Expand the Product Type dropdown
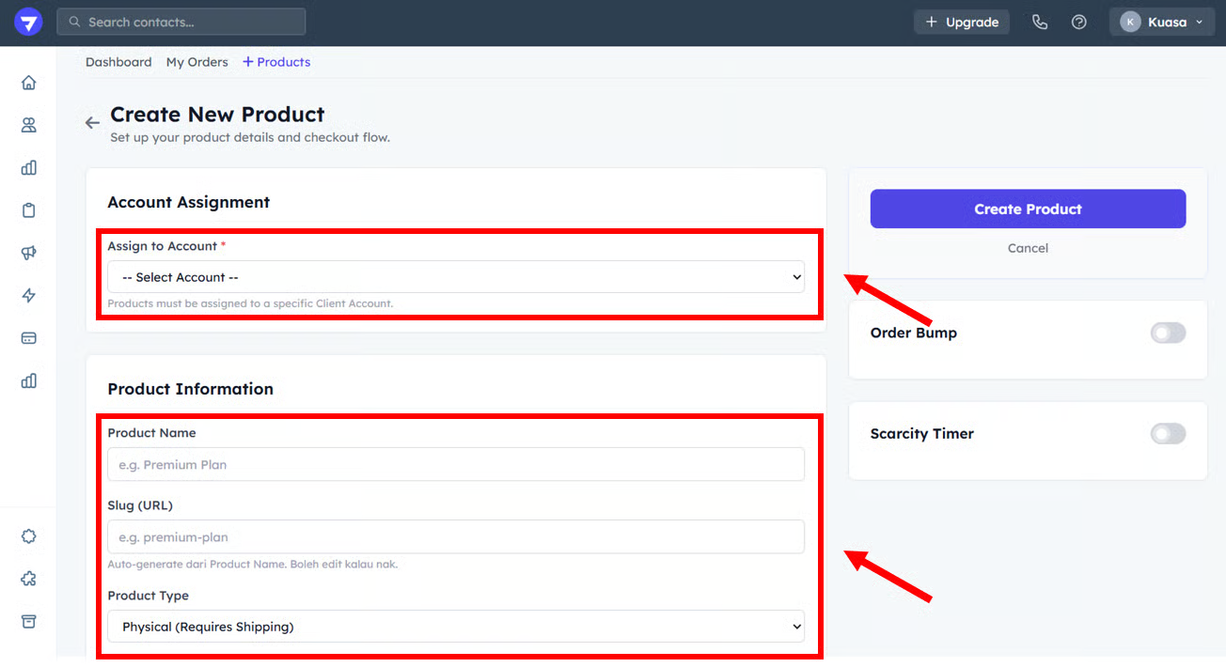The image size is (1226, 667). tap(455, 627)
